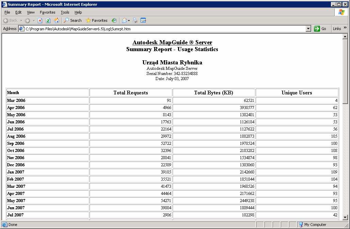Image resolution: width=350 pixels, height=229 pixels.
Task: Click the Serial Number: 342-83234888 line
Action: pos(172,73)
